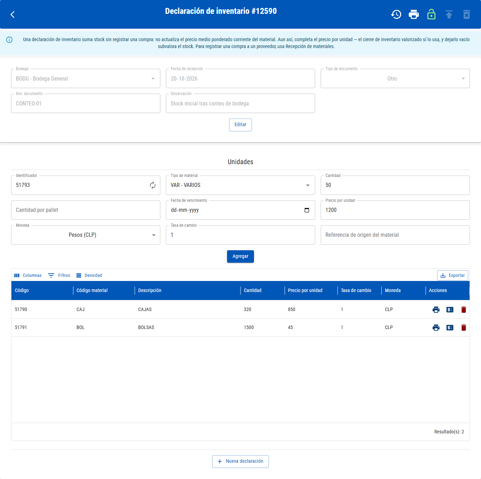Open the calendar picker for Fecha de vencimiento

pos(307,210)
